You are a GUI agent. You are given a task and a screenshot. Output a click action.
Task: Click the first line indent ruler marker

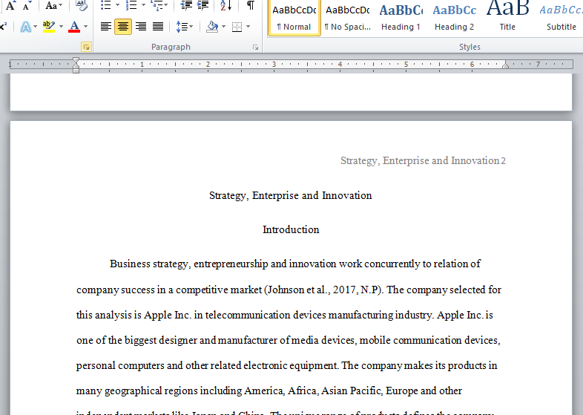click(x=76, y=60)
